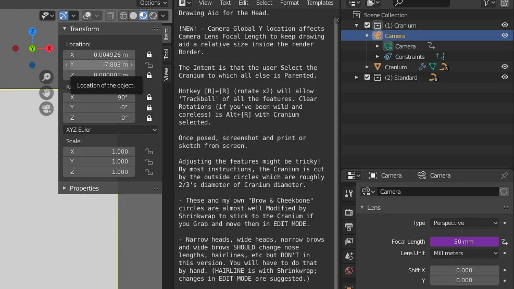
Task: Click Location Y value -7.803 m field
Action: [x=99, y=65]
